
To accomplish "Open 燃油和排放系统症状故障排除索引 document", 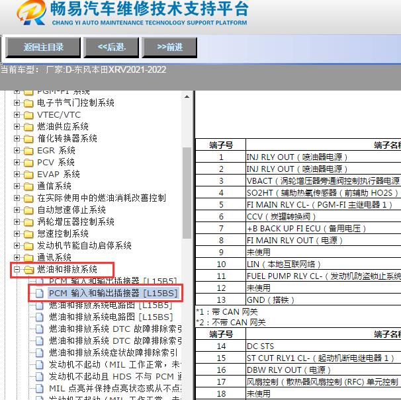I will [113, 352].
